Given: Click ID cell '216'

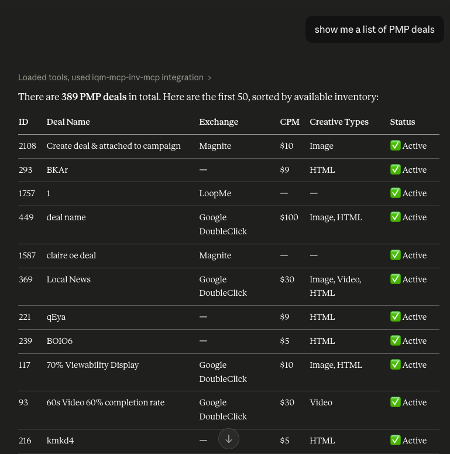Looking at the screenshot, I should (25, 441).
